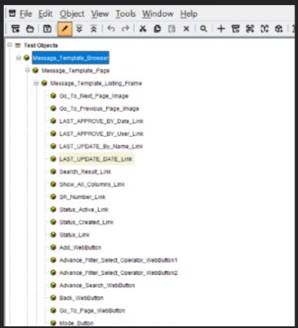The height and width of the screenshot is (328, 298).
Task: Select Back_WebButton object
Action: coord(82,298)
